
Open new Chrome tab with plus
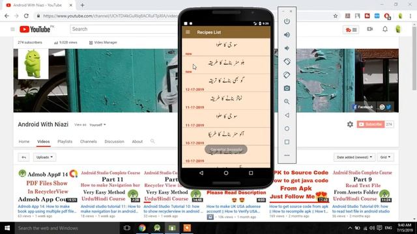click(x=82, y=5)
